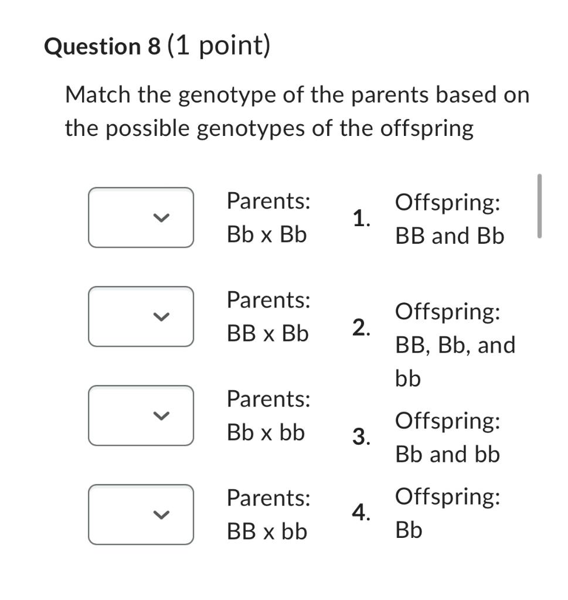Open the dropdown next to Parents Bb x Bb
The height and width of the screenshot is (600, 568).
[141, 217]
